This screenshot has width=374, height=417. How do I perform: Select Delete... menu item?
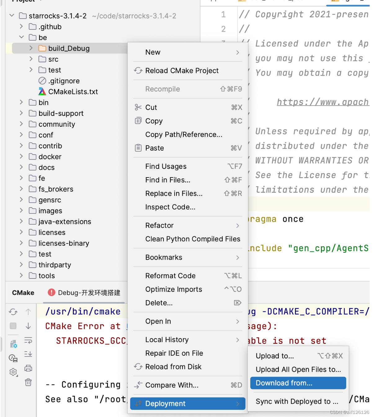188,303
